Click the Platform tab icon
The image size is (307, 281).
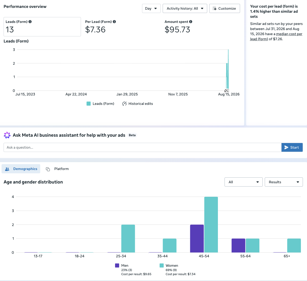48,169
